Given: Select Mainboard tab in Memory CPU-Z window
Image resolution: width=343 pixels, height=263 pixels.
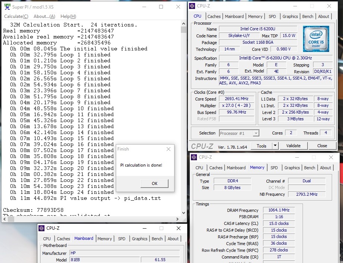Looking at the screenshot, I should coord(236,168).
